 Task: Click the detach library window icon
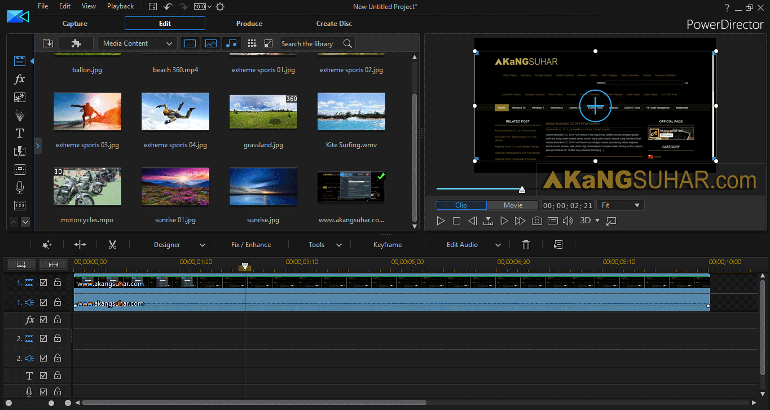[269, 43]
